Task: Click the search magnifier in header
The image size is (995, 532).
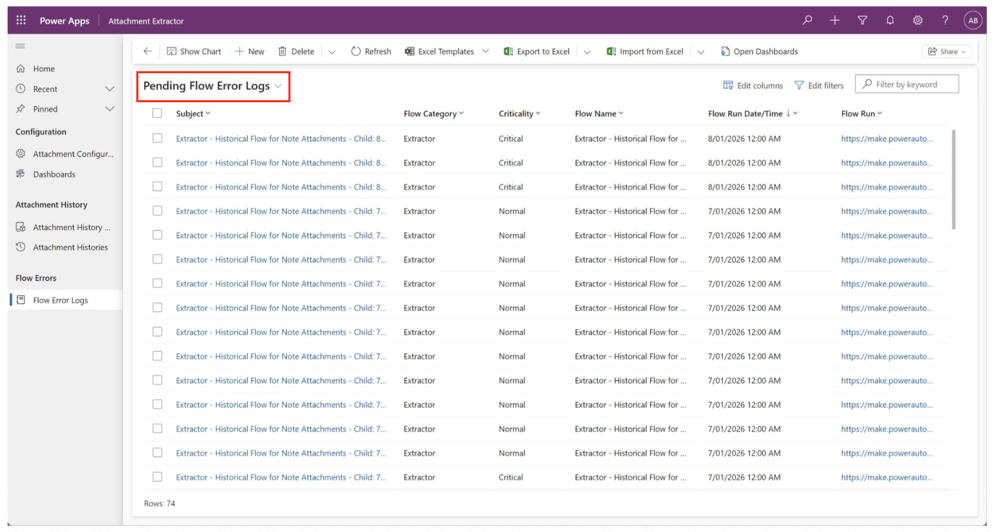Action: (x=807, y=20)
